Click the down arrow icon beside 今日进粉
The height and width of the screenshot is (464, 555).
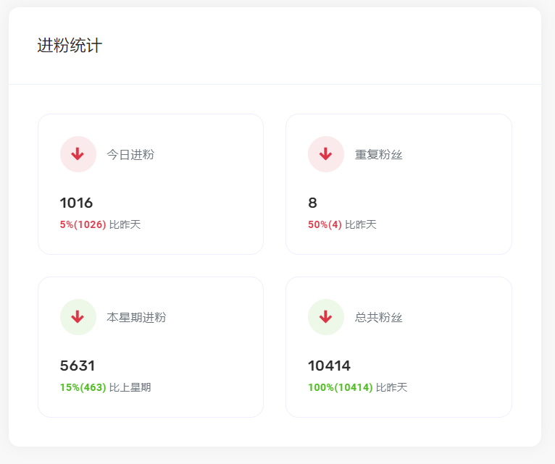pos(78,154)
